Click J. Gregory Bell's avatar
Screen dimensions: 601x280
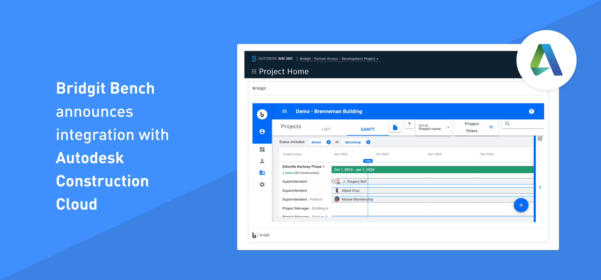(x=338, y=182)
